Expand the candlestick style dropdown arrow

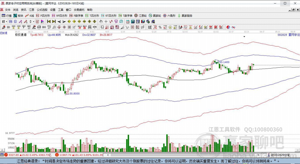point(33,21)
